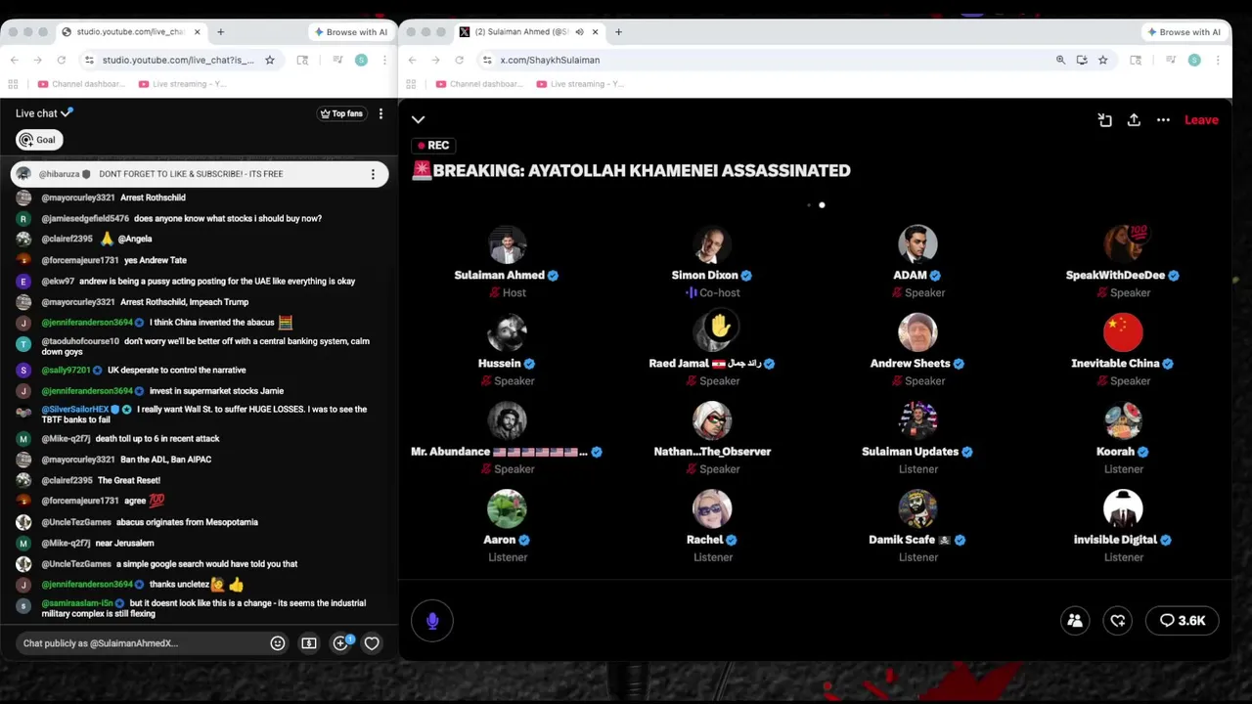Click the x.com/ShaykhSulaiman address bar
Screen dimensions: 1252x704
(x=763, y=60)
